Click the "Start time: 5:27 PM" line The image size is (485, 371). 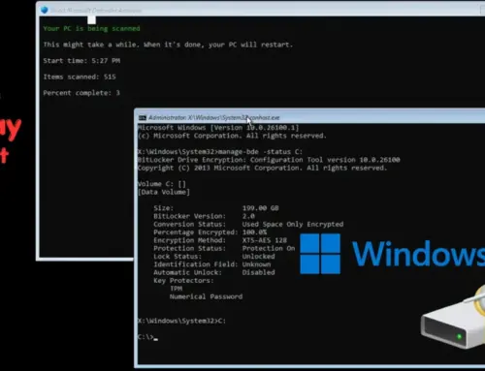[x=81, y=61]
